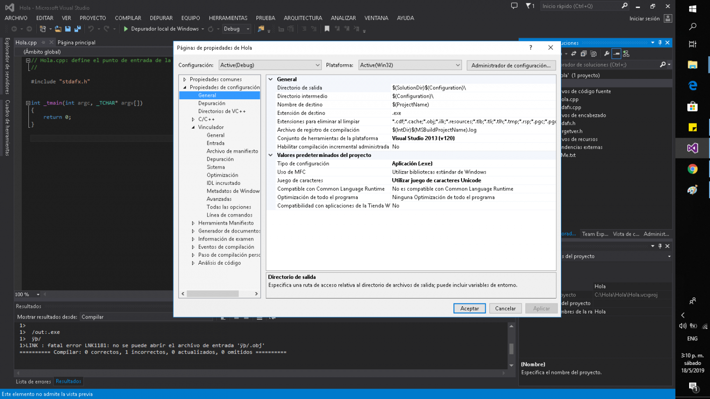Open the notifications flag icon in title bar
Image resolution: width=710 pixels, height=399 pixels.
click(x=528, y=6)
